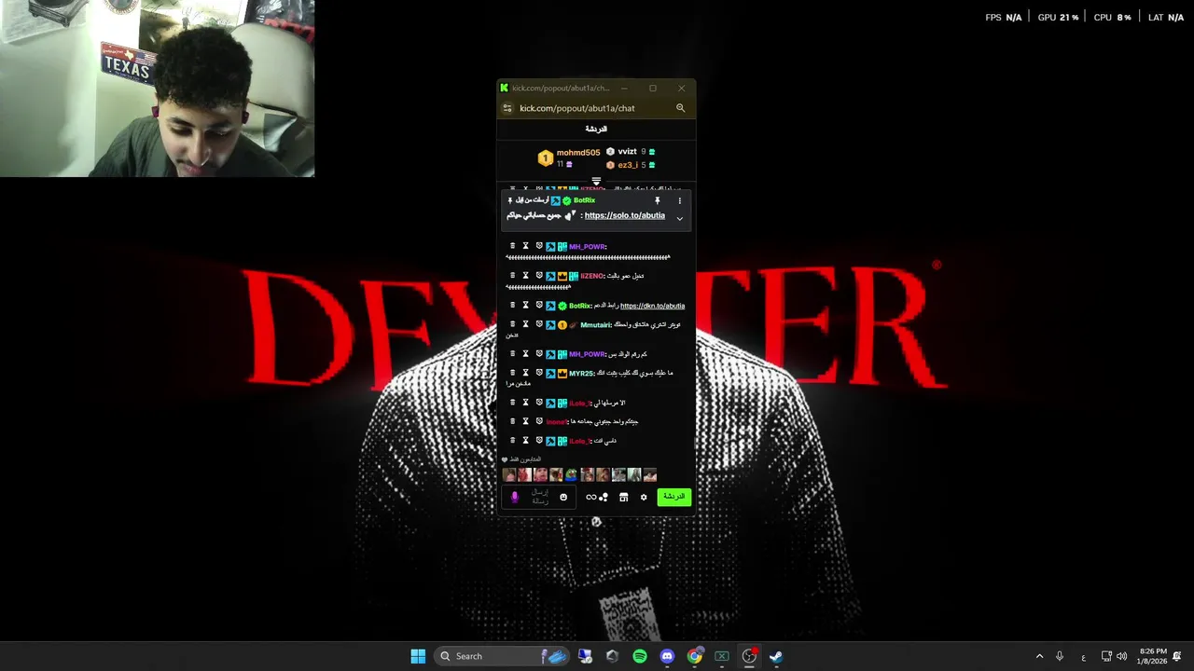Viewport: 1194px width, 671px height.
Task: Ban MYR25 using the shield icon
Action: (539, 373)
